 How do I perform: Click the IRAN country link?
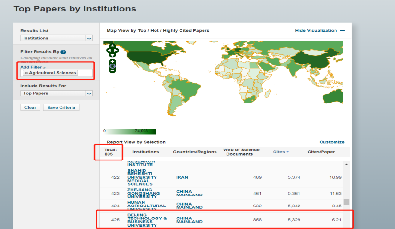pos(182,177)
